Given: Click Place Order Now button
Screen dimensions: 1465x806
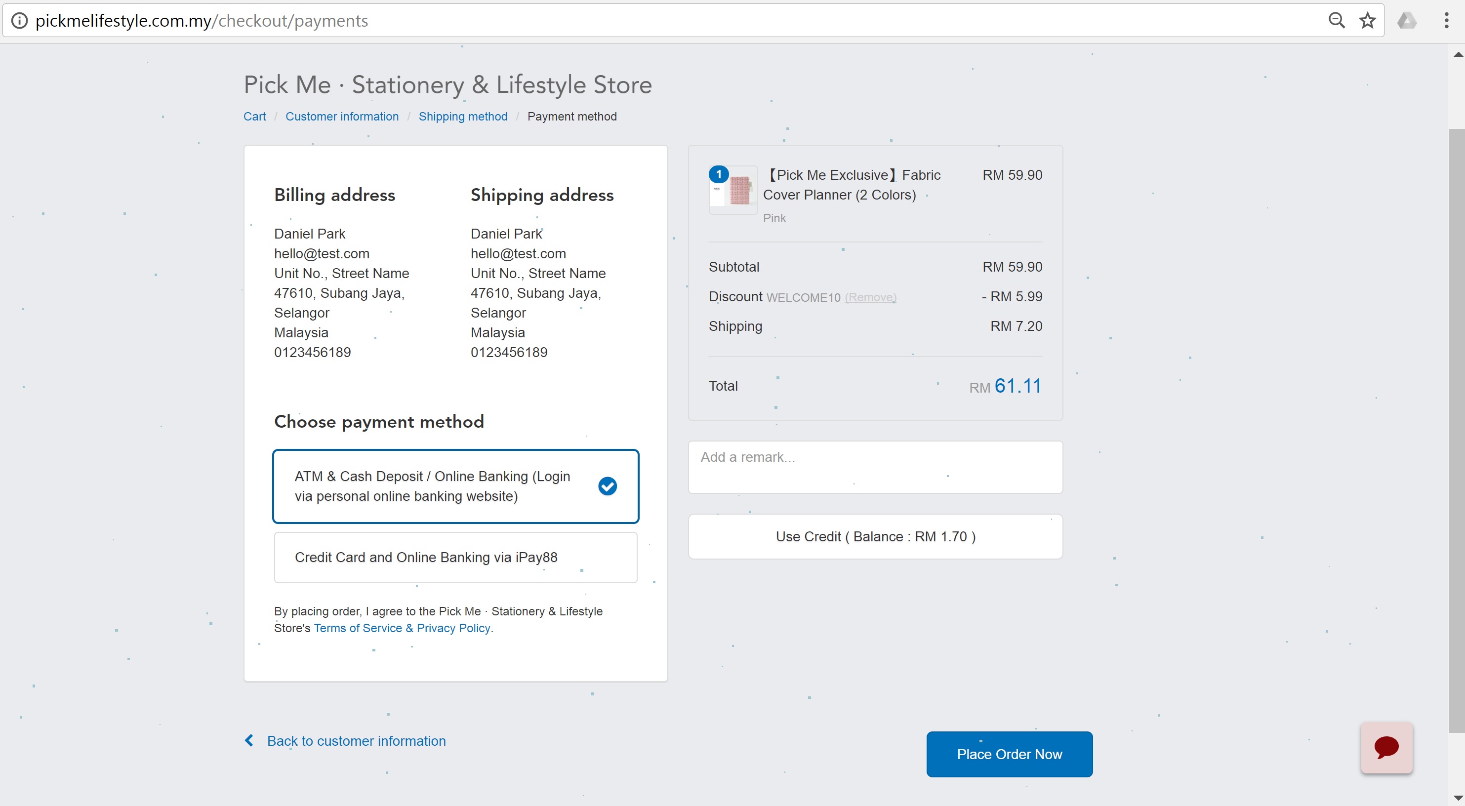Looking at the screenshot, I should coord(1010,754).
